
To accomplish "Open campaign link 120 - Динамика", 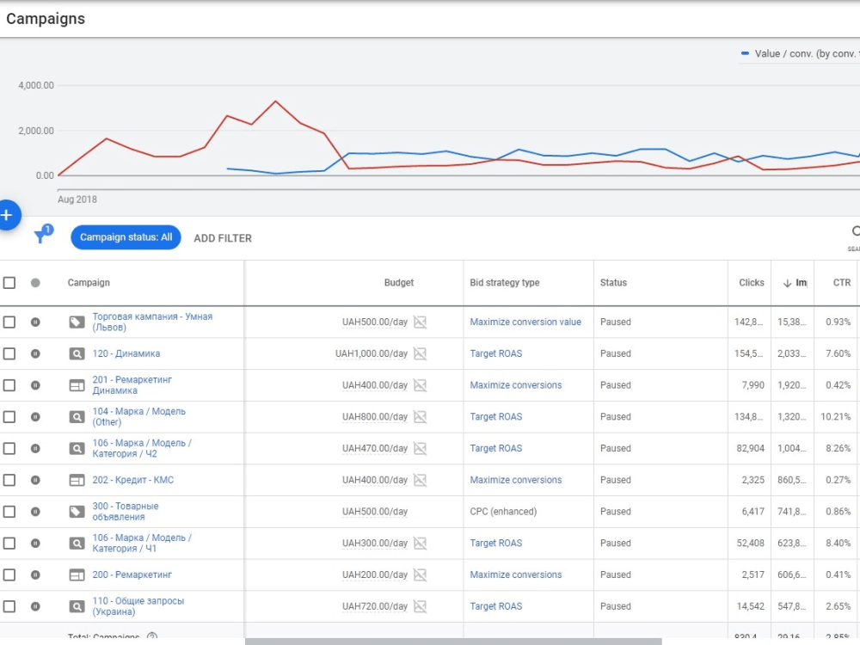I will tap(126, 353).
